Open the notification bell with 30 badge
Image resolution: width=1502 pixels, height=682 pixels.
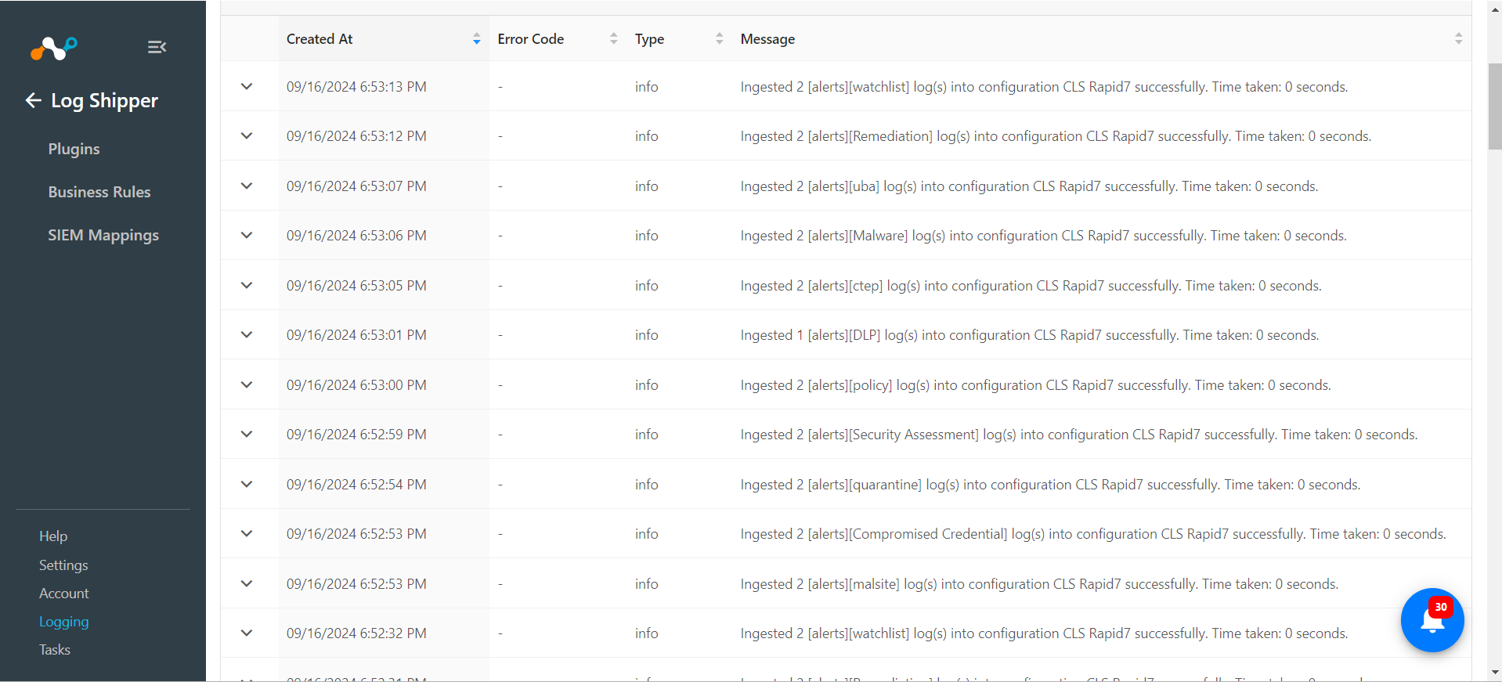(1432, 620)
